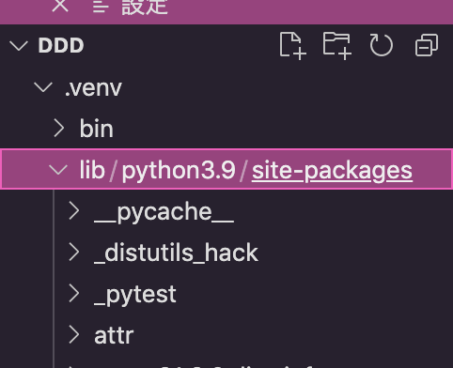This screenshot has width=453, height=368.
Task: Select the python3.9 path segment
Action: tap(179, 171)
